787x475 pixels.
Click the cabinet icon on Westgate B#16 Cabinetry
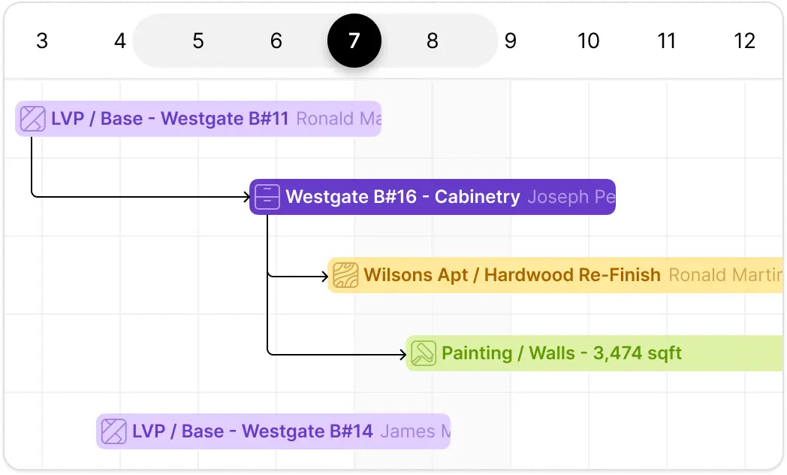267,197
